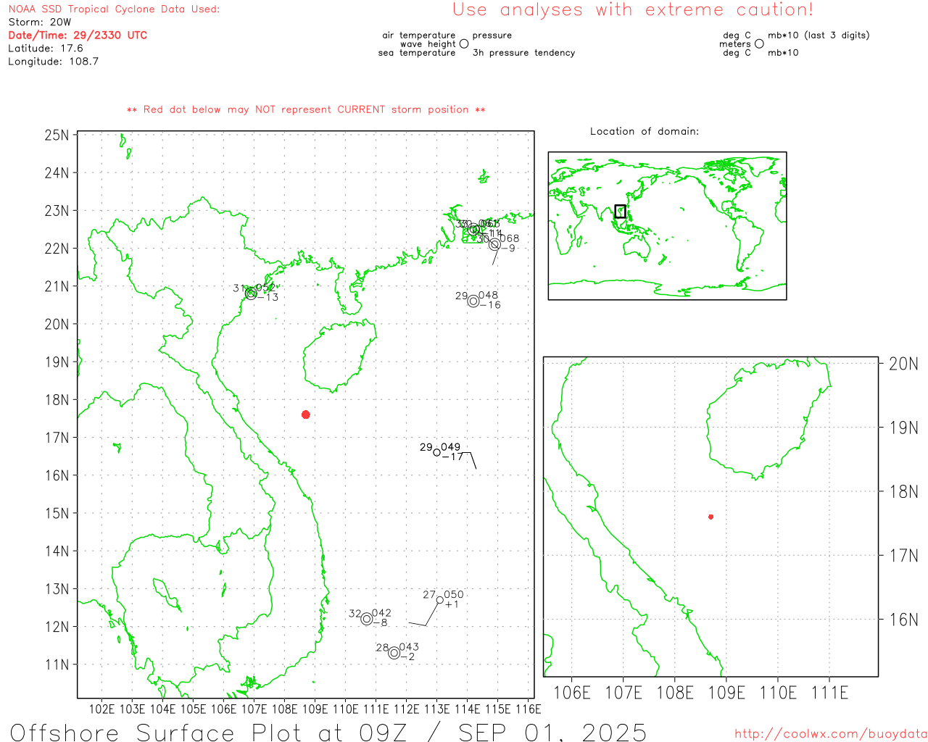The image size is (928, 742).
Task: Click the 18N label on main map axis
Action: tap(57, 400)
